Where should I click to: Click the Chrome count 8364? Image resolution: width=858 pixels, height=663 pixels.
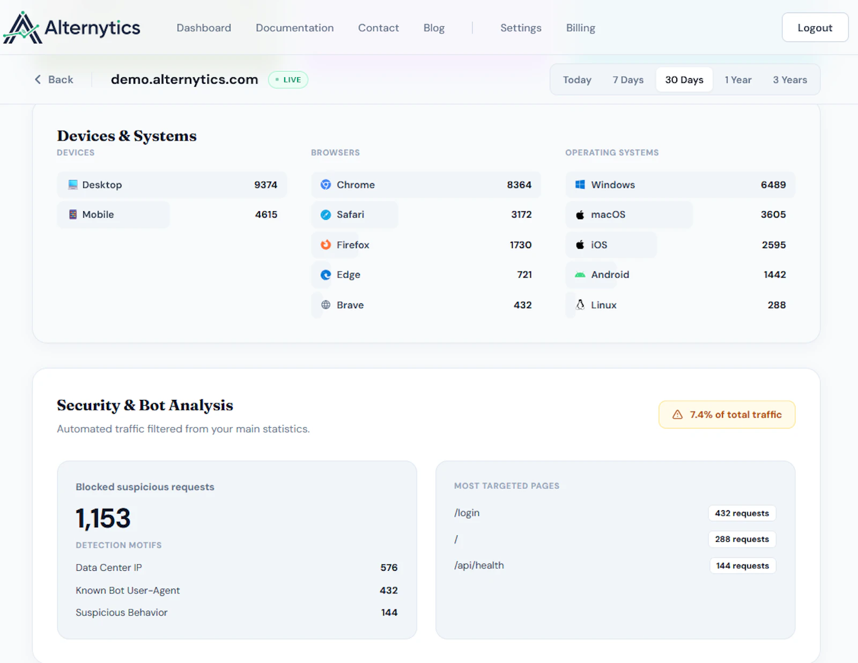519,185
